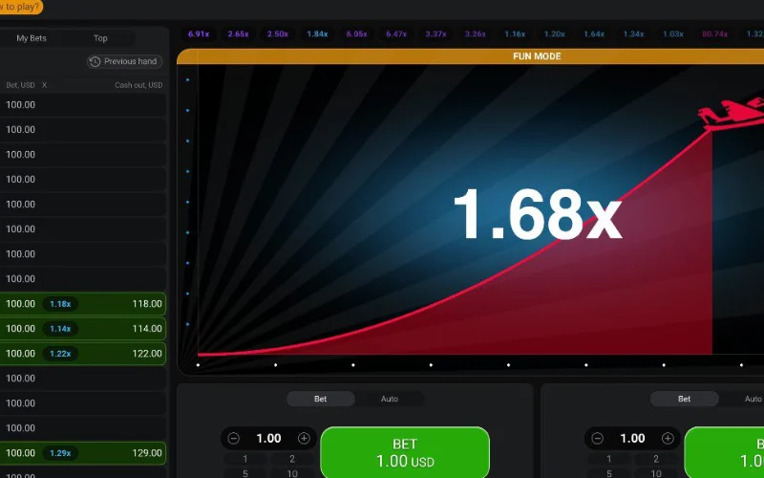The height and width of the screenshot is (478, 764).
Task: Increase first bet amount with plus icon
Action: [304, 439]
